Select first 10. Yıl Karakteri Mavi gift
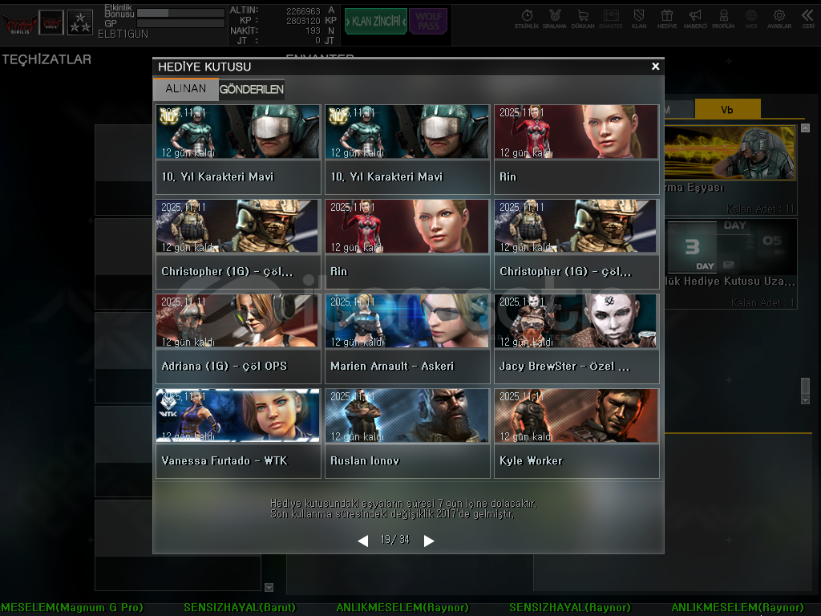 click(238, 149)
